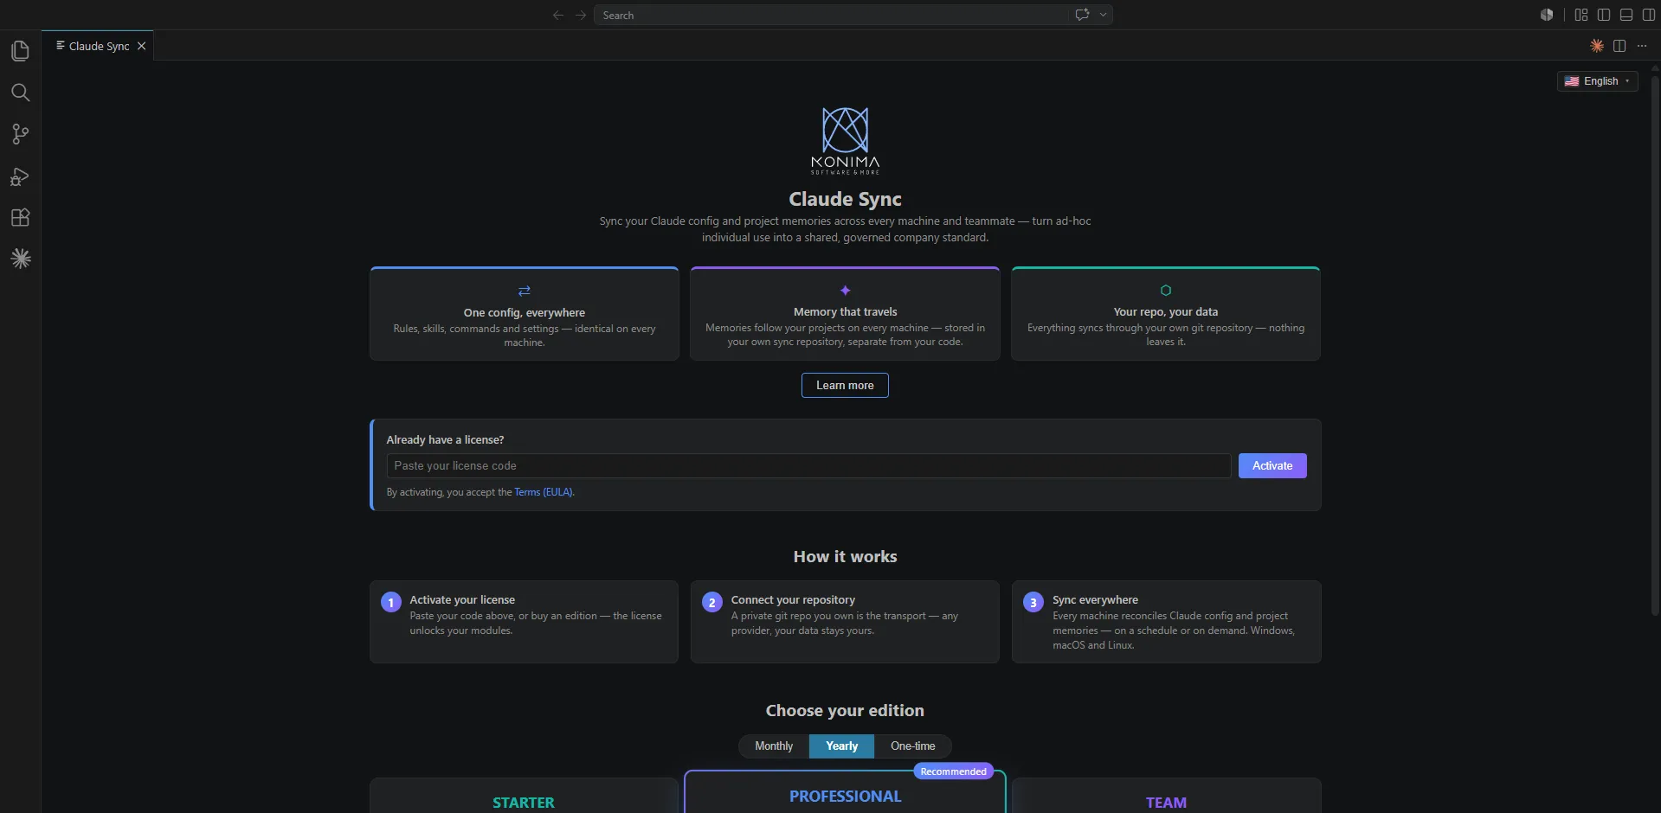Click the Recommended badge
The height and width of the screenshot is (813, 1661).
tap(954, 771)
